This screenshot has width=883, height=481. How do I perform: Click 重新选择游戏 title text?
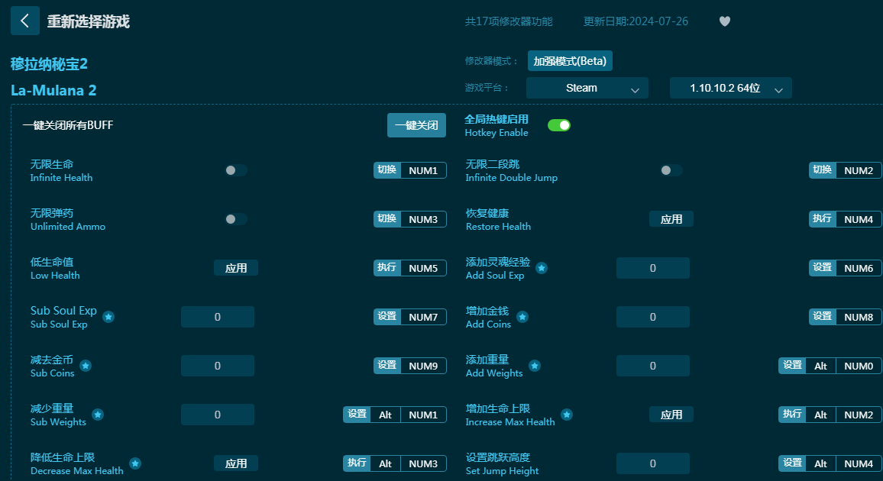tap(89, 21)
